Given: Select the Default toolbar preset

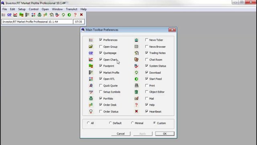Looking at the screenshot, I should 110,123.
